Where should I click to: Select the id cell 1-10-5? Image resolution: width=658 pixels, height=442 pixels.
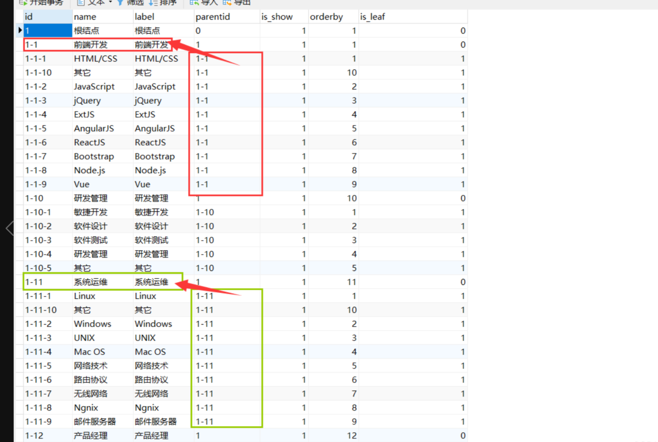[47, 269]
